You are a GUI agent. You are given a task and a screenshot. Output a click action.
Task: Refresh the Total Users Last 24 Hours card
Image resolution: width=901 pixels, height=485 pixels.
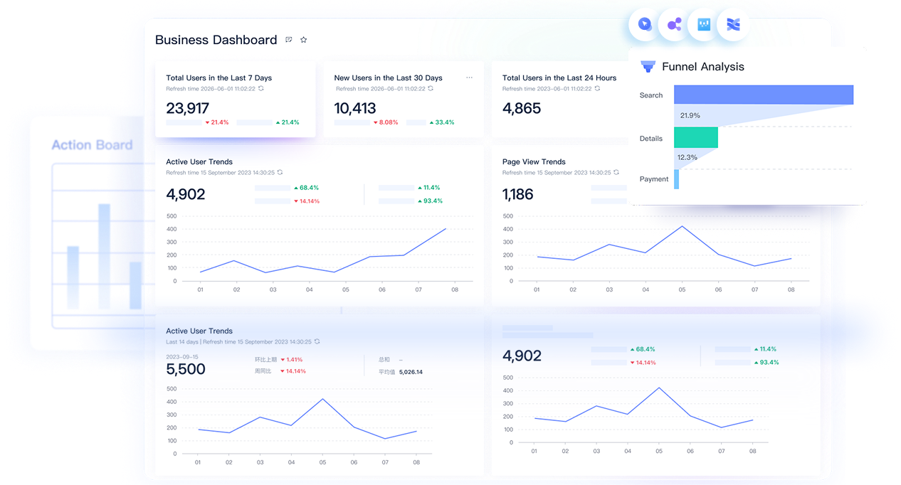coord(597,89)
